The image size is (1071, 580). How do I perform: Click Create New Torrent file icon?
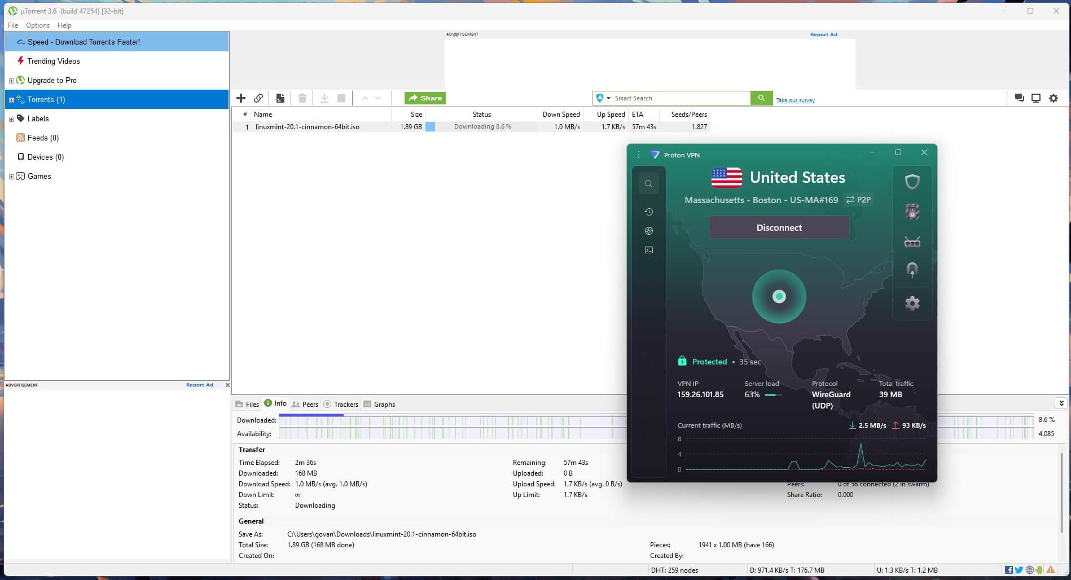(x=280, y=98)
